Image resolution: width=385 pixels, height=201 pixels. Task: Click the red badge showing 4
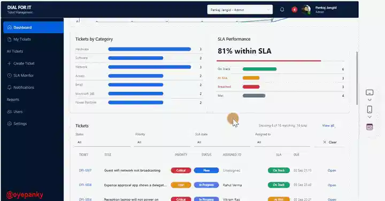295,10
